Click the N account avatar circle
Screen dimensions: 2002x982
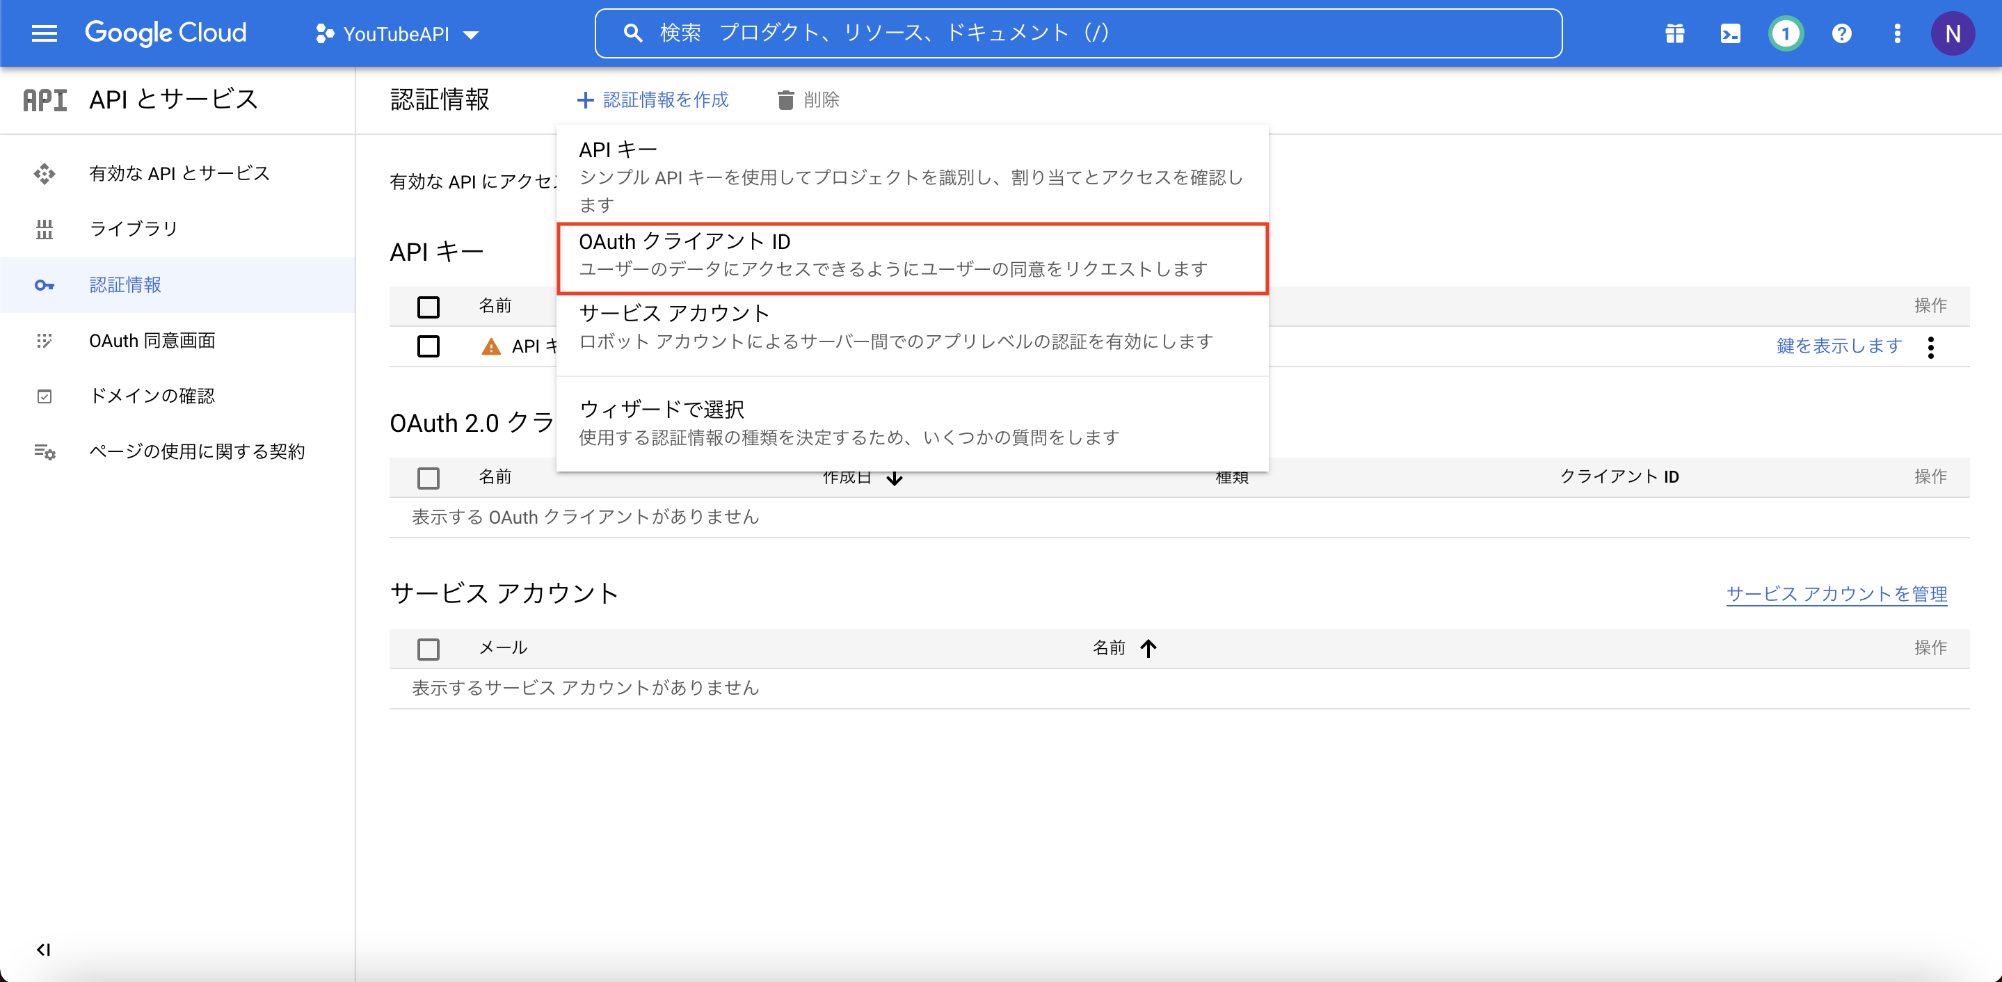coord(1953,33)
